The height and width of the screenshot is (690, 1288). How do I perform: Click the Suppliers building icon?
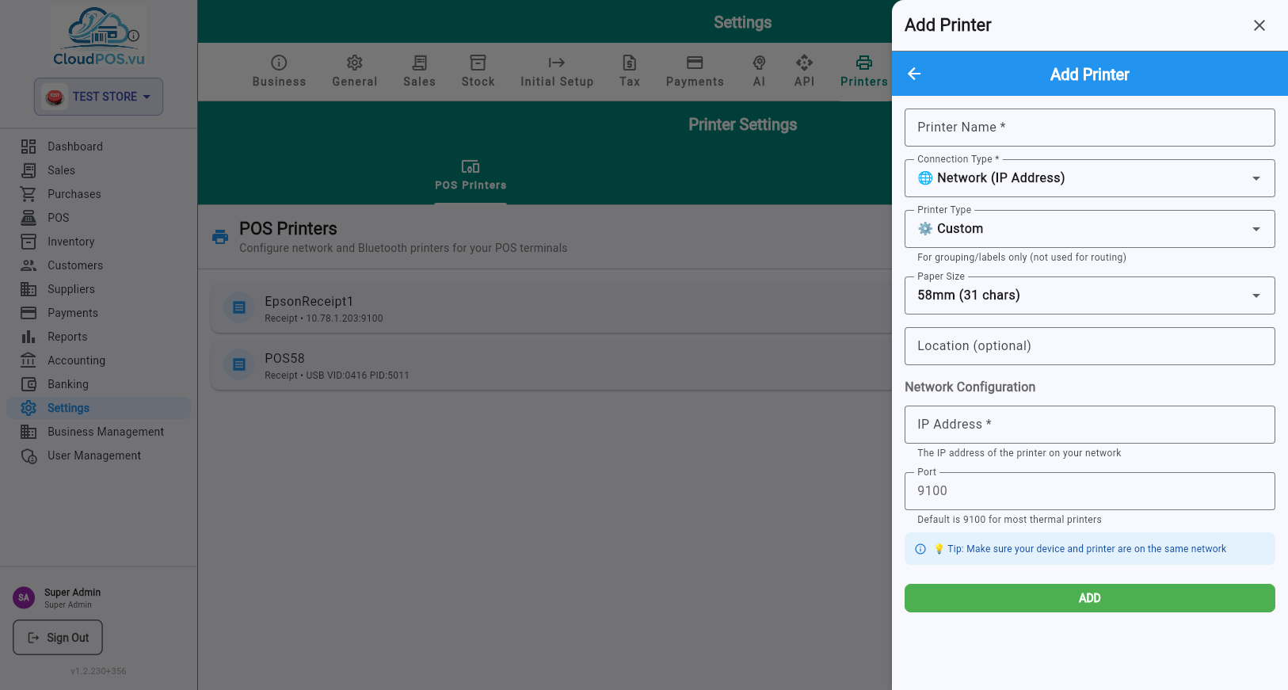point(29,289)
